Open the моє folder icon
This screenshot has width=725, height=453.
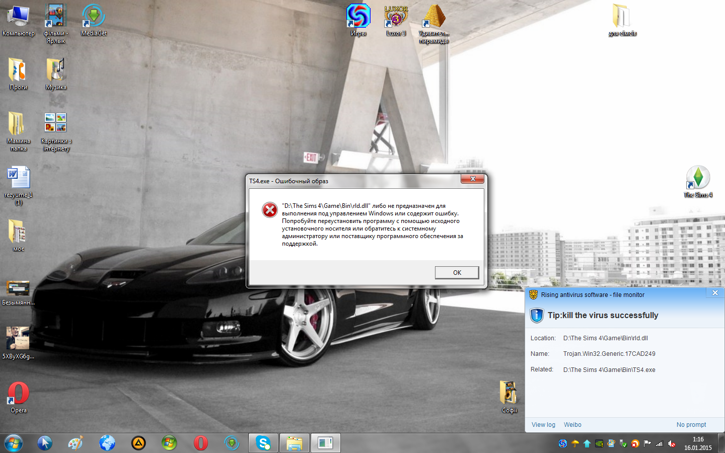point(19,236)
